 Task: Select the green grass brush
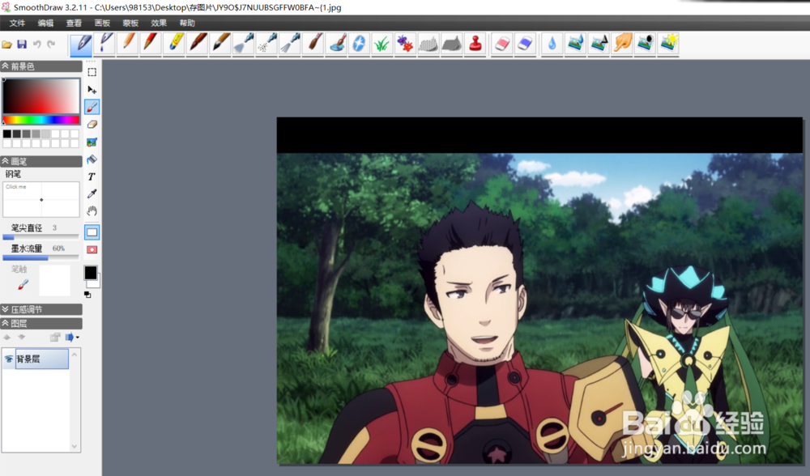coord(382,44)
